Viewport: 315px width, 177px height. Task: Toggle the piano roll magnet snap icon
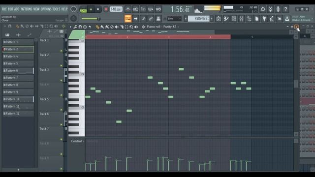[x=80, y=27]
